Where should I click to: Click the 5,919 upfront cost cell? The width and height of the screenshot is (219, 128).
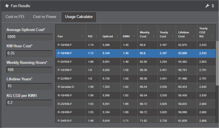pos(110,120)
